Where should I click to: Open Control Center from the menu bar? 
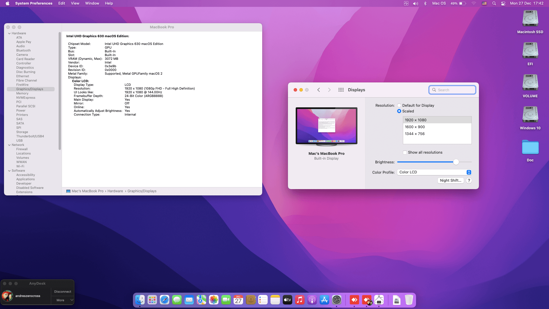coord(503,3)
